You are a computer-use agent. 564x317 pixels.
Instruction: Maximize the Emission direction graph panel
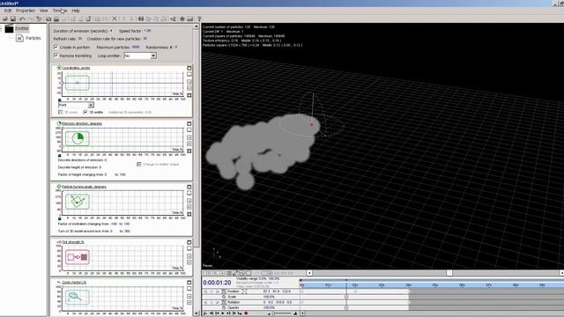tap(189, 123)
